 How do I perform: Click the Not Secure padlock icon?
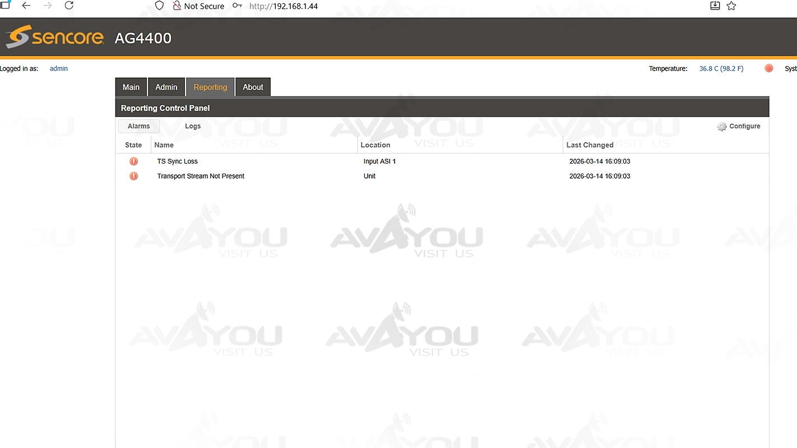177,6
